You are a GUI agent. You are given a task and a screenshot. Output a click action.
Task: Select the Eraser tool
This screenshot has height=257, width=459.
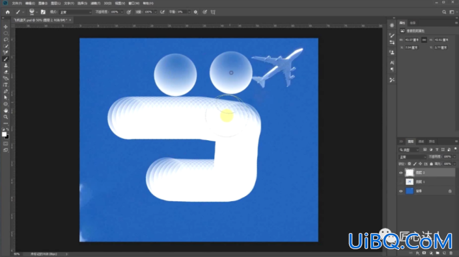tap(6, 72)
